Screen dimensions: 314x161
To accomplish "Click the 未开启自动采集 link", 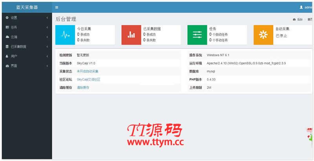I will [x=88, y=71].
